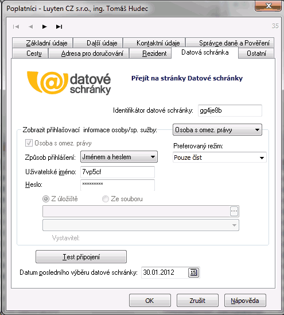The image size is (284, 315).
Task: Open the Kontaktní údaje tab
Action: click(x=154, y=43)
